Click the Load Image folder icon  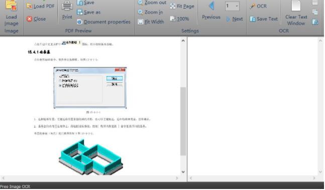click(11, 5)
